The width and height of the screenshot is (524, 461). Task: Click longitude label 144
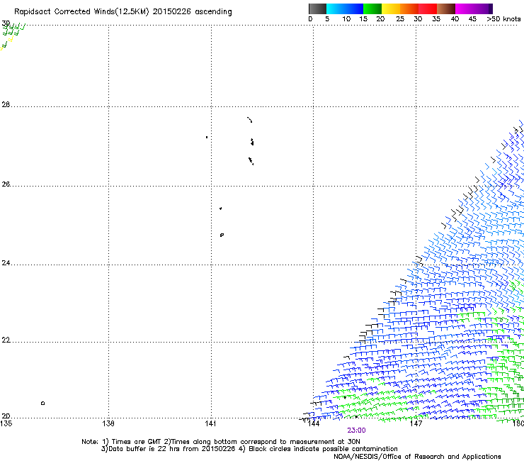coord(314,423)
